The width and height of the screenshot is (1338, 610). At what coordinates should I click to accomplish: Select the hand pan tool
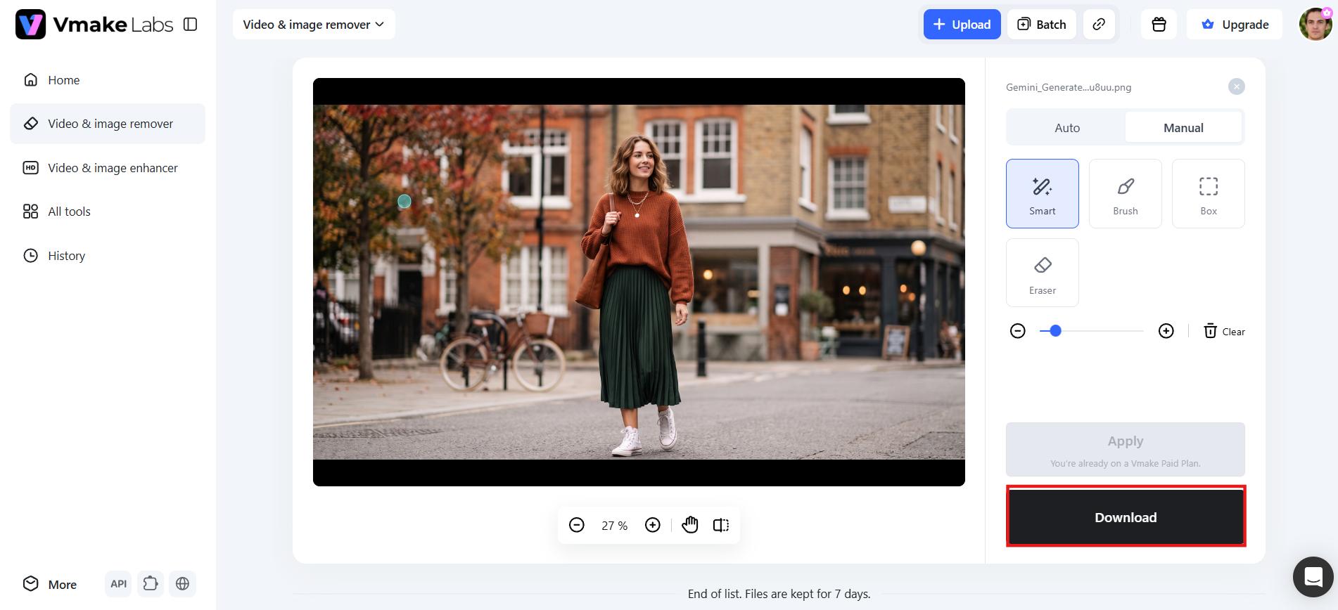coord(690,525)
